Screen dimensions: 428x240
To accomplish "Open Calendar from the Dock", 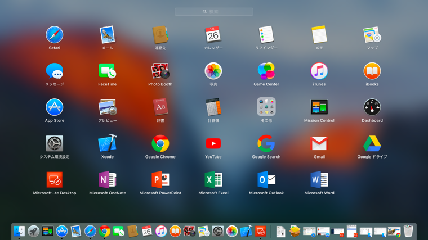I will [147, 231].
